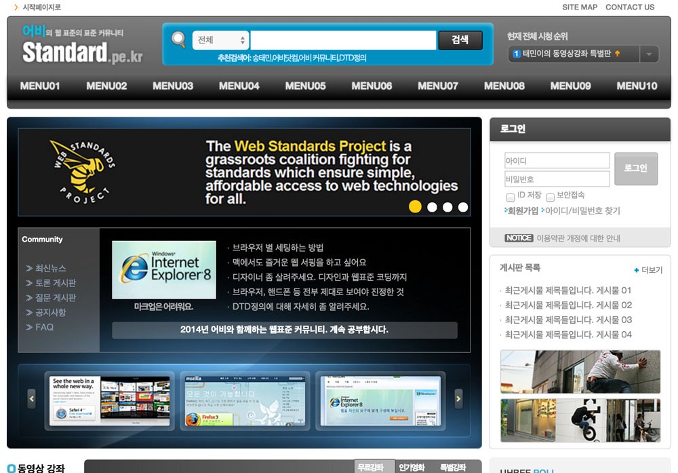Click the plus icon beside 더보기

click(x=636, y=270)
